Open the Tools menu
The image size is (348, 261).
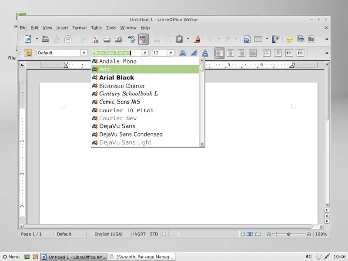click(x=111, y=28)
